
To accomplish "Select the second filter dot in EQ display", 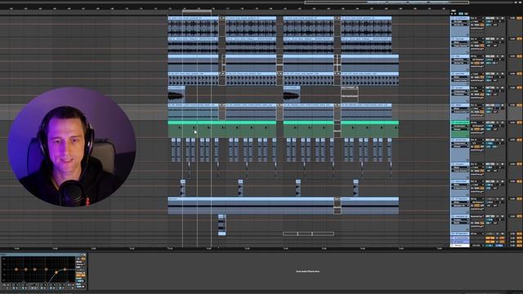I will 25,269.
